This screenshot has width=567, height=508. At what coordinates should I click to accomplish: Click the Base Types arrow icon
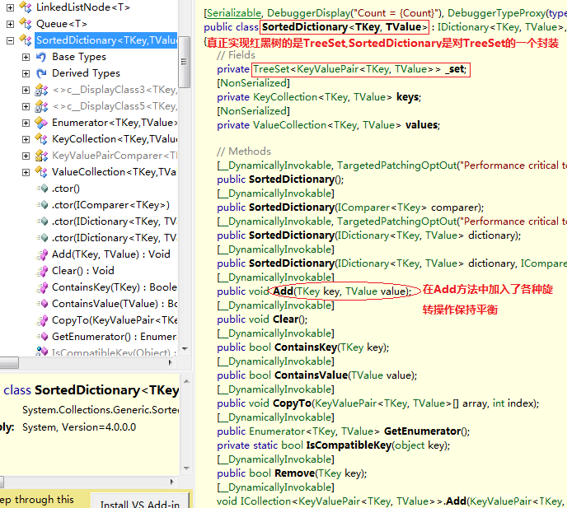tap(41, 57)
